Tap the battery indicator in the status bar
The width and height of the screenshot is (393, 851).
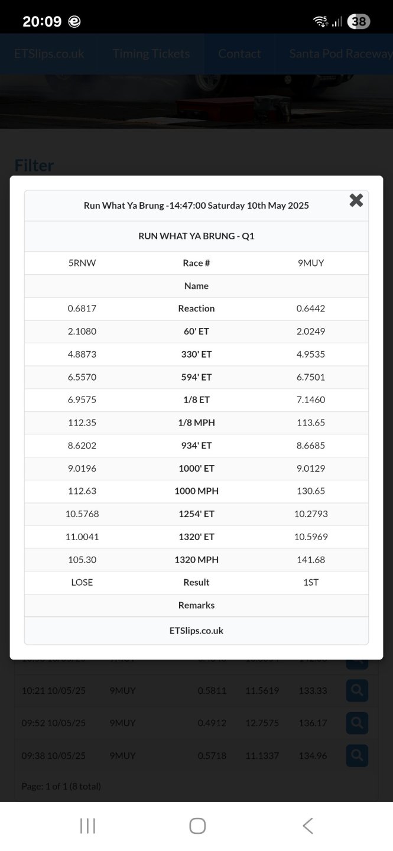[358, 22]
